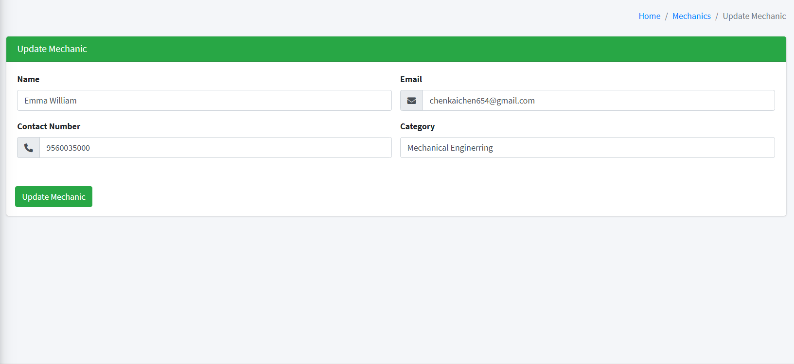This screenshot has height=364, width=794.
Task: Go to the Mechanics breadcrumb link
Action: (691, 16)
